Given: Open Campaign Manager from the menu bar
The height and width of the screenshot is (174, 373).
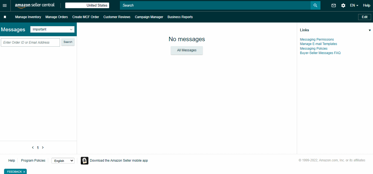Looking at the screenshot, I should coord(149,17).
